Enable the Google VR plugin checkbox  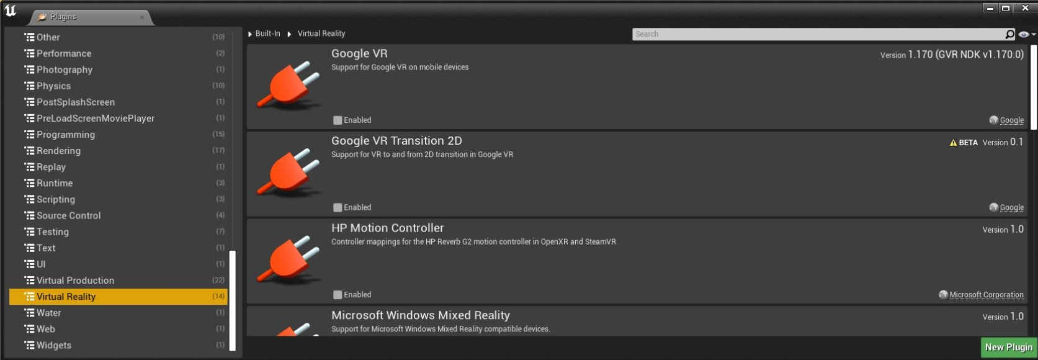338,120
